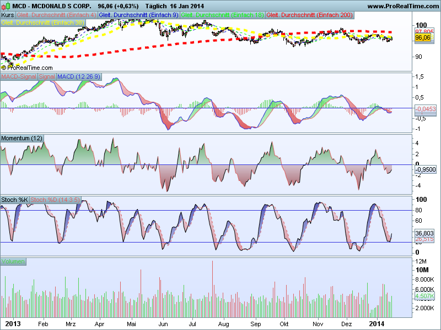Select the Signal label in MACD panel
Image resolution: width=441 pixels, height=330 pixels.
[47, 76]
